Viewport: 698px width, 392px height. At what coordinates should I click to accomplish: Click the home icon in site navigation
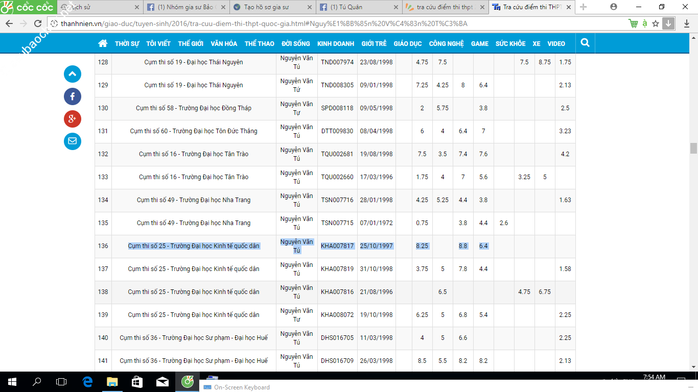(103, 43)
